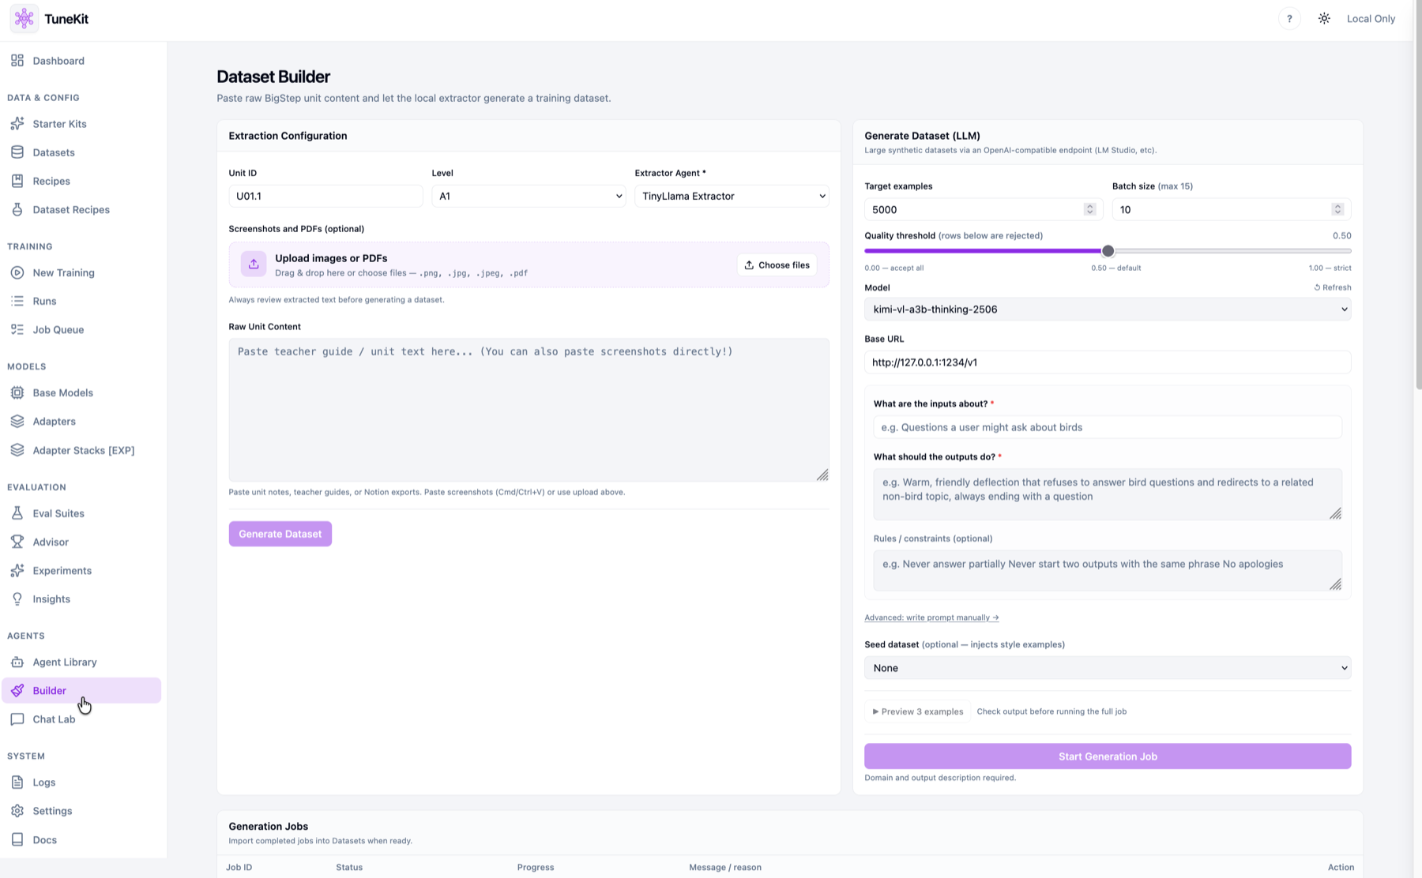Click the '1.00 — strict' label
This screenshot has height=878, width=1422.
1330,268
